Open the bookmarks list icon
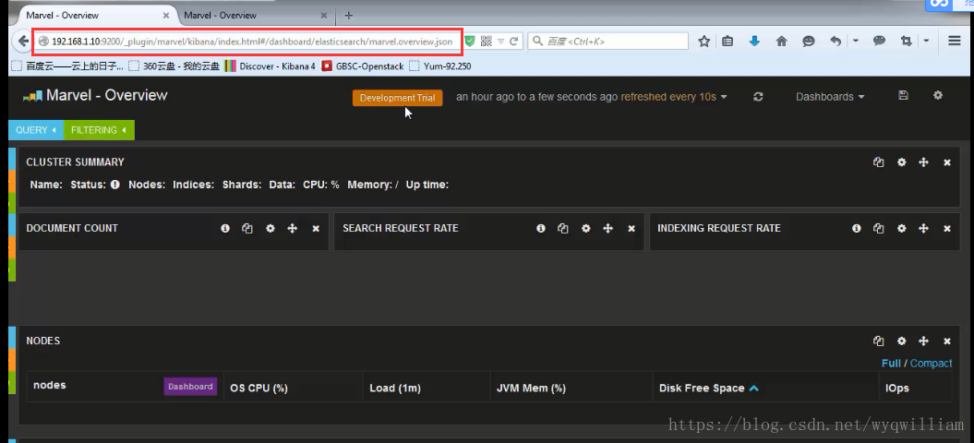974x443 pixels. (727, 41)
